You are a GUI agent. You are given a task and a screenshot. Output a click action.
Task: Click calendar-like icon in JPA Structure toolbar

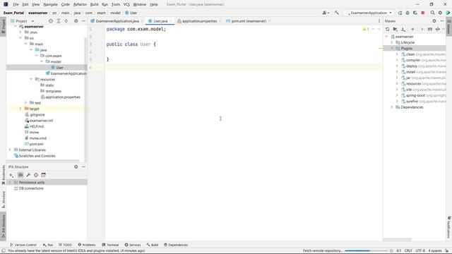coord(44,175)
